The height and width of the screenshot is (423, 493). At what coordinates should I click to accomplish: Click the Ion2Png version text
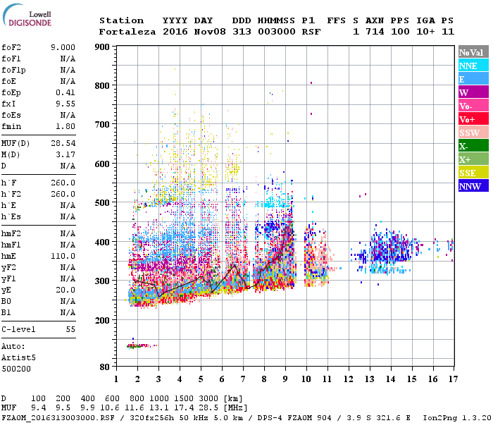click(457, 417)
